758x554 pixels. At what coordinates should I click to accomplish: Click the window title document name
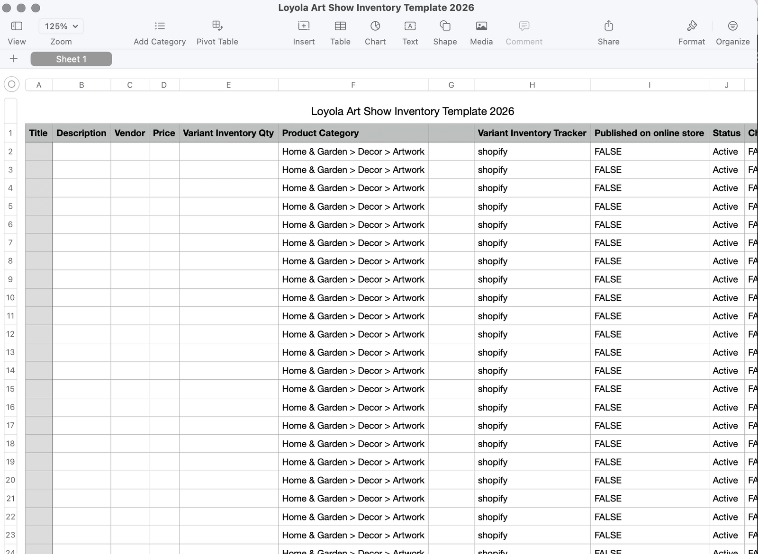click(x=376, y=8)
